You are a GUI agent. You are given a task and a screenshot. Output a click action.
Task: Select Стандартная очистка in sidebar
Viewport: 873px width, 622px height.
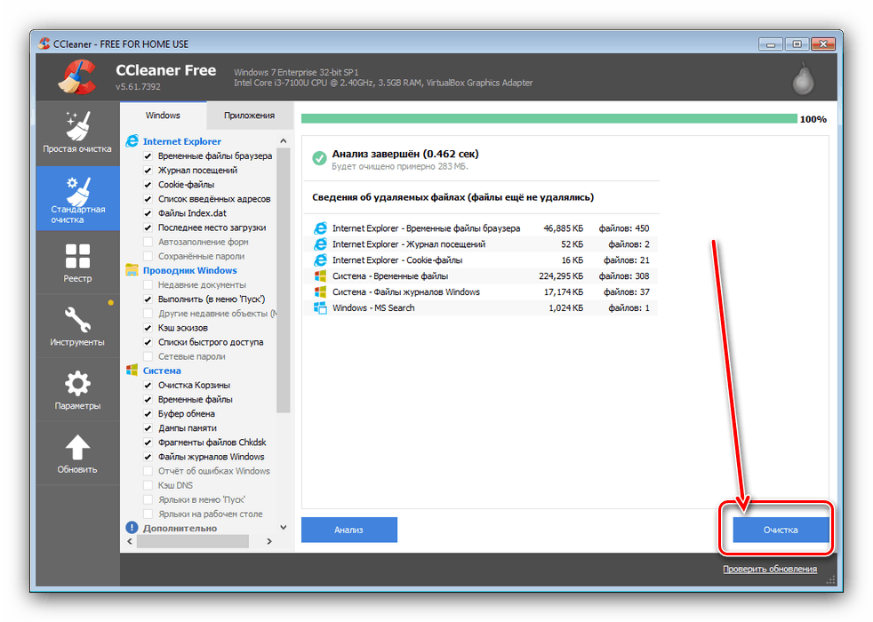click(77, 199)
